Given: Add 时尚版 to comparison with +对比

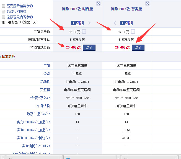Looking at the screenshot, I should click(77, 23).
